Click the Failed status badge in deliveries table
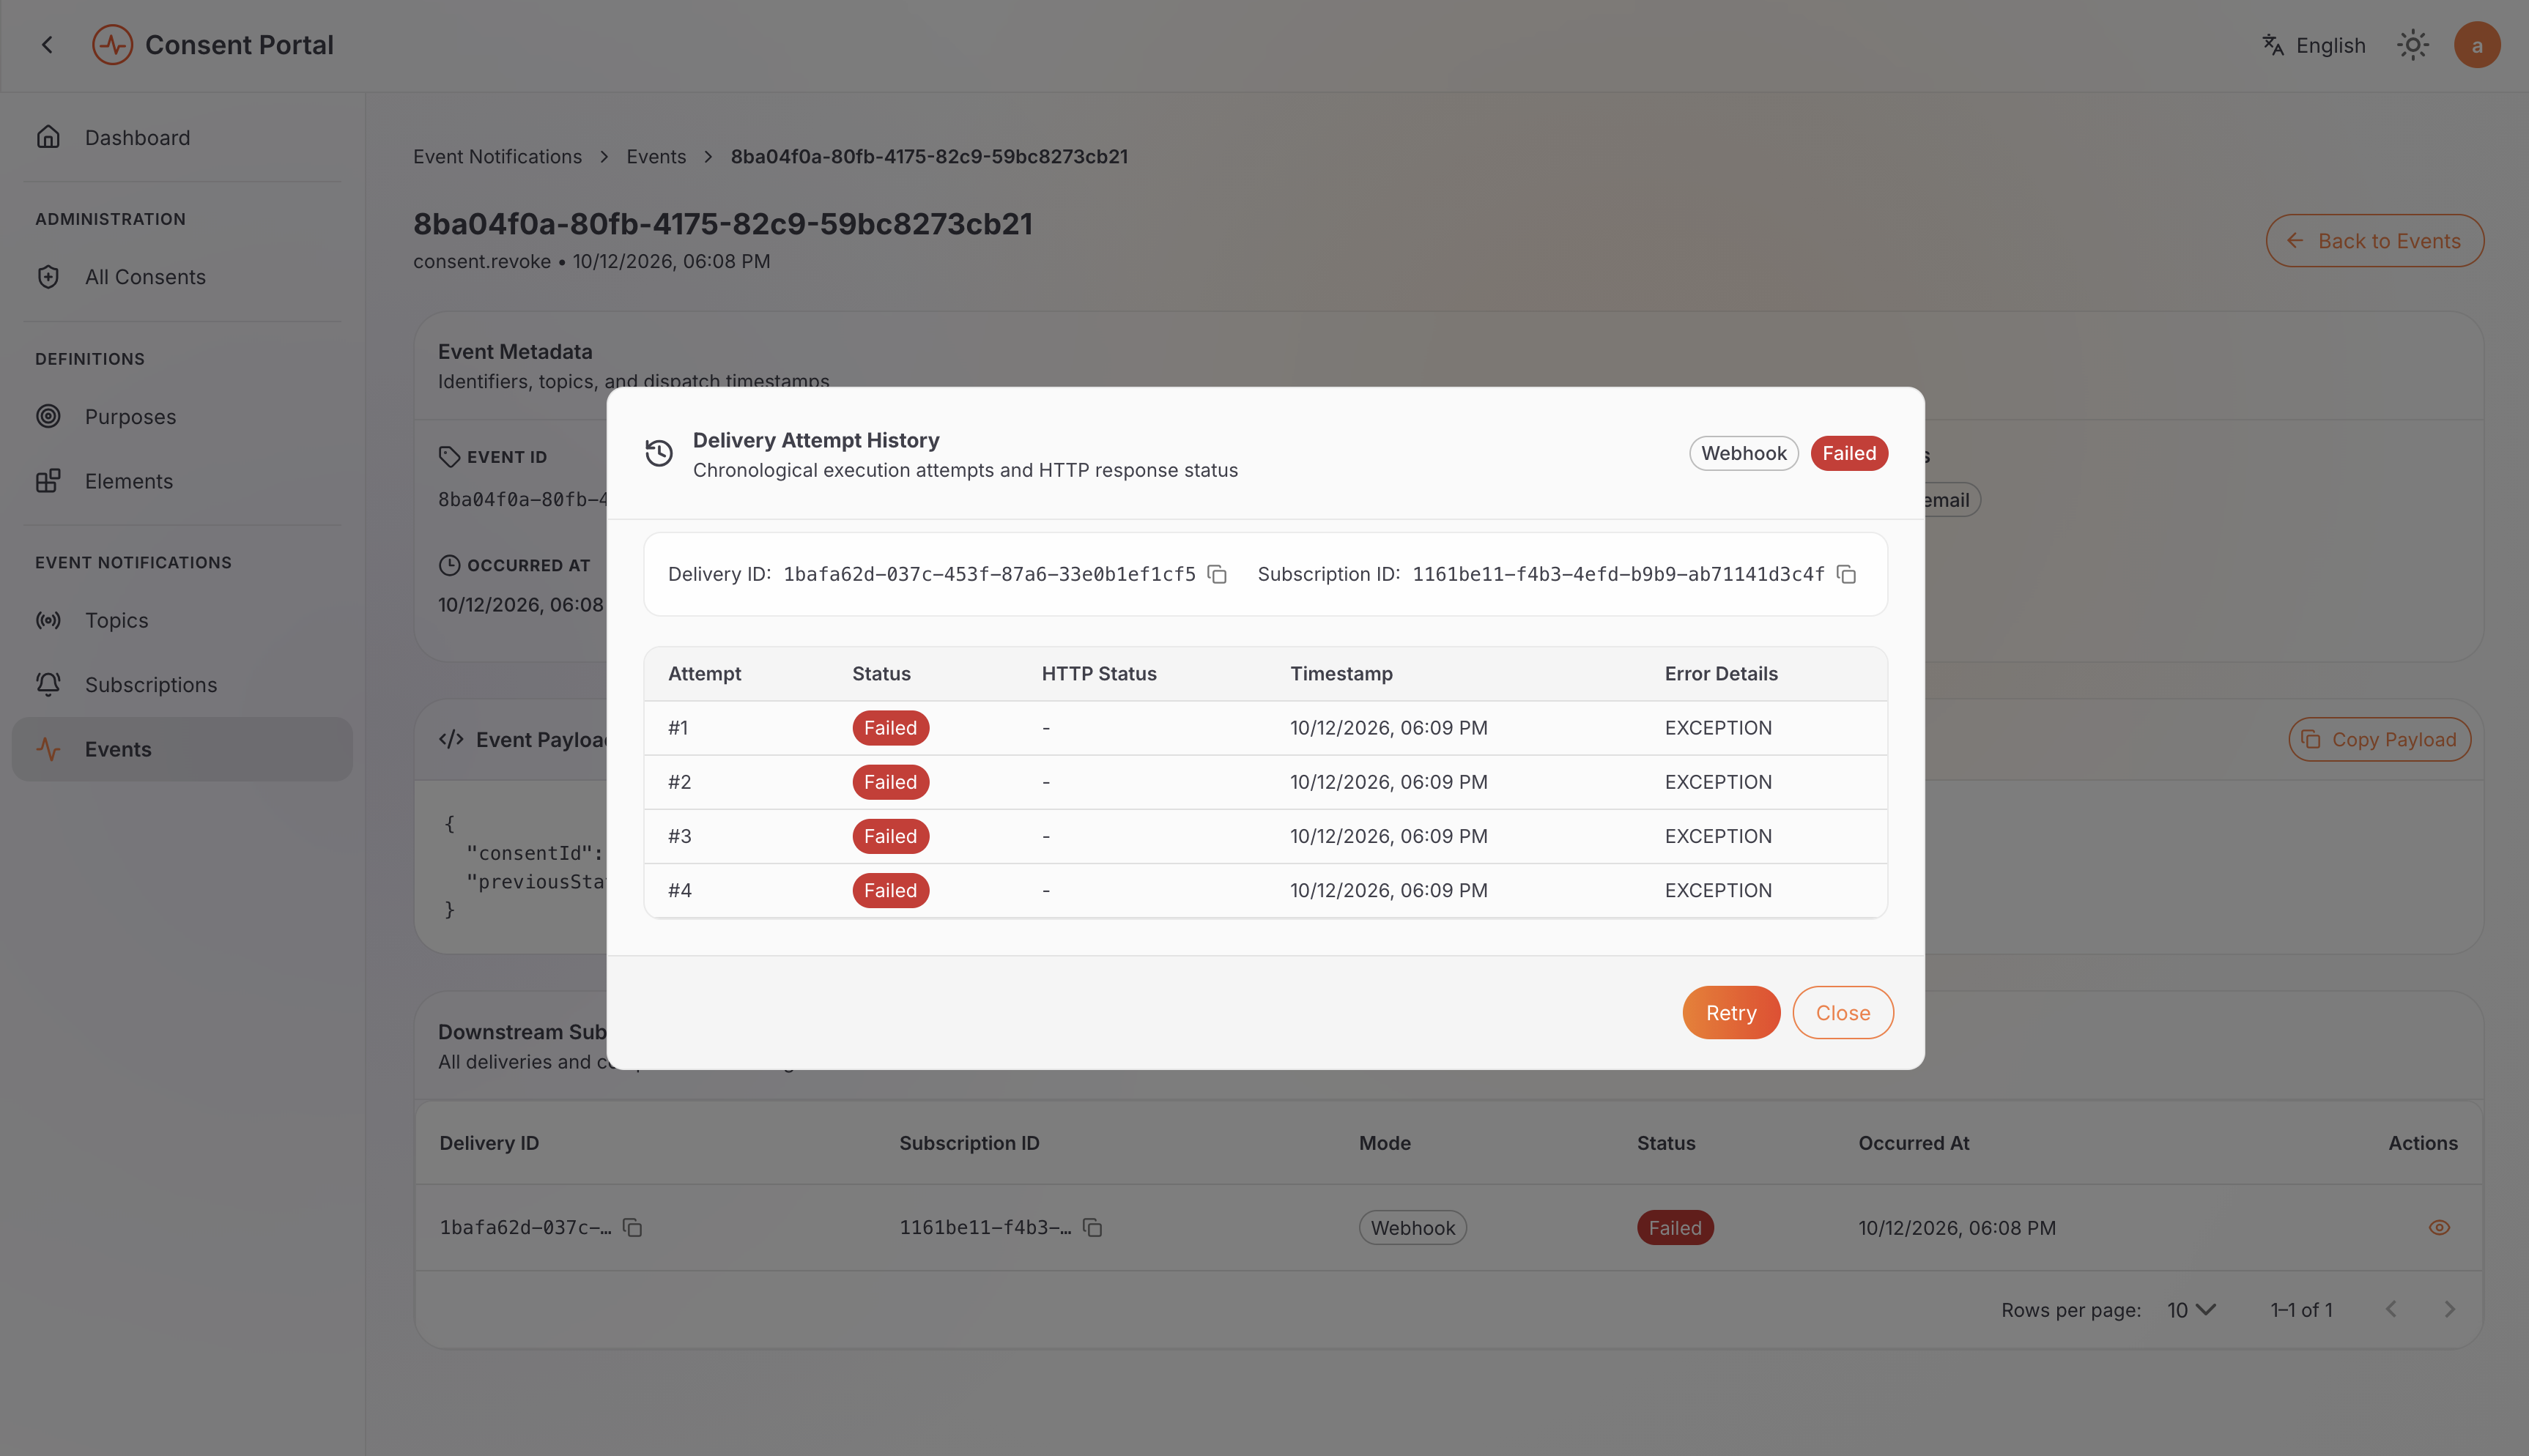The image size is (2529, 1456). coord(1675,1228)
